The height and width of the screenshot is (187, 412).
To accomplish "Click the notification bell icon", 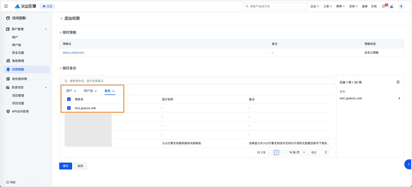I will (383, 6).
